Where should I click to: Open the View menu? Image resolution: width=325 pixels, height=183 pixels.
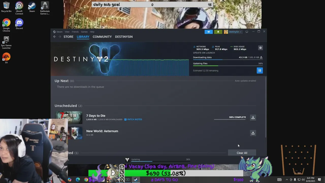(67, 32)
